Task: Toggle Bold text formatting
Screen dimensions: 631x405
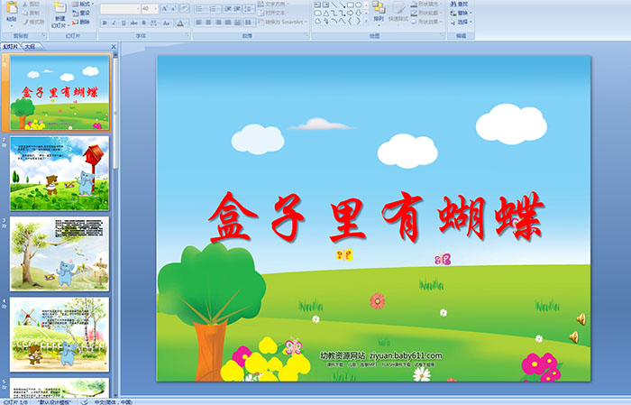Action: (x=103, y=23)
